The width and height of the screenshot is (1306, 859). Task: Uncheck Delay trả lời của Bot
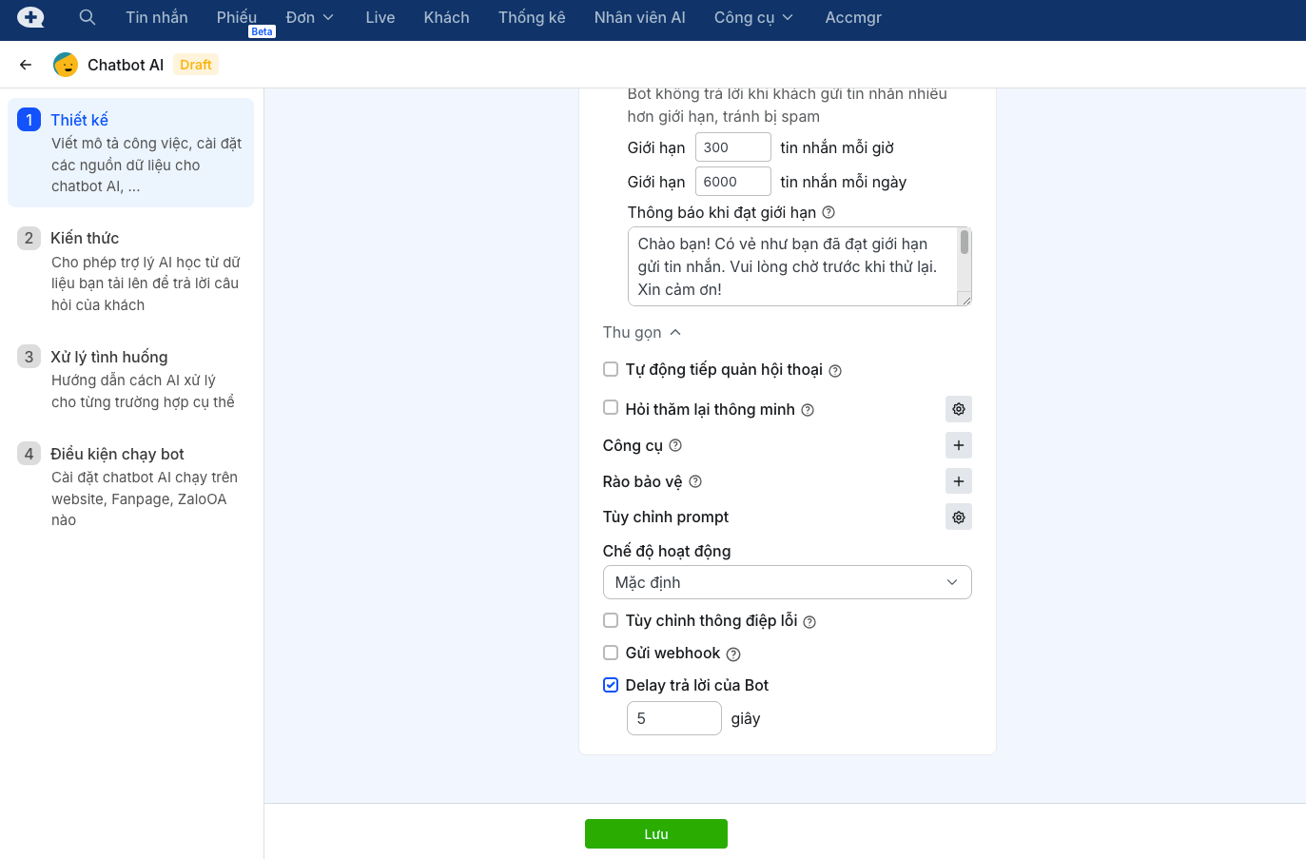click(611, 685)
